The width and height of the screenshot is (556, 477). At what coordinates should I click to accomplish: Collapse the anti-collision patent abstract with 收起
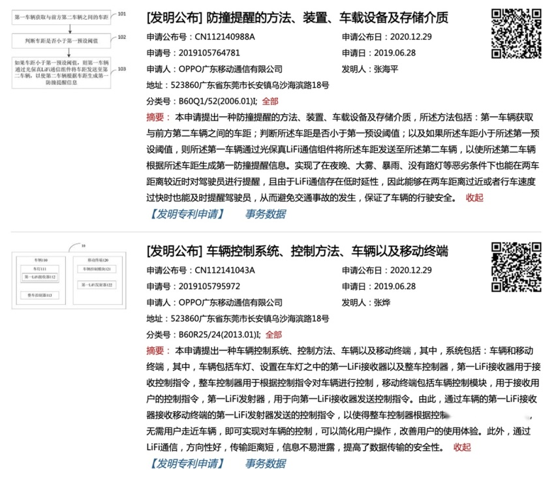[x=474, y=198]
